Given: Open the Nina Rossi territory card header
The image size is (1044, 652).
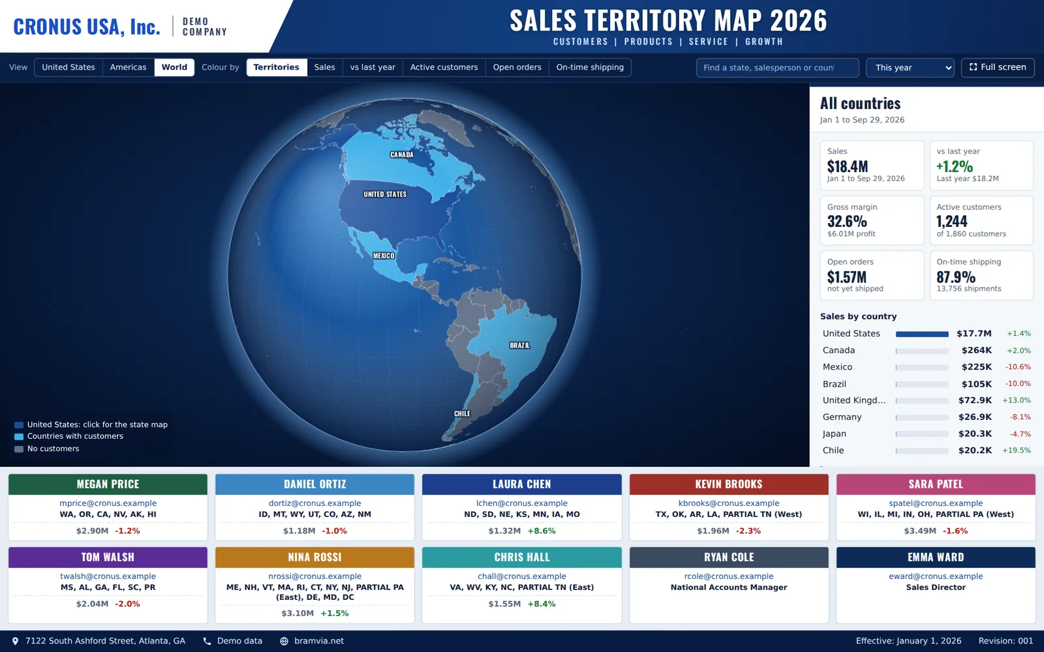Looking at the screenshot, I should [315, 557].
